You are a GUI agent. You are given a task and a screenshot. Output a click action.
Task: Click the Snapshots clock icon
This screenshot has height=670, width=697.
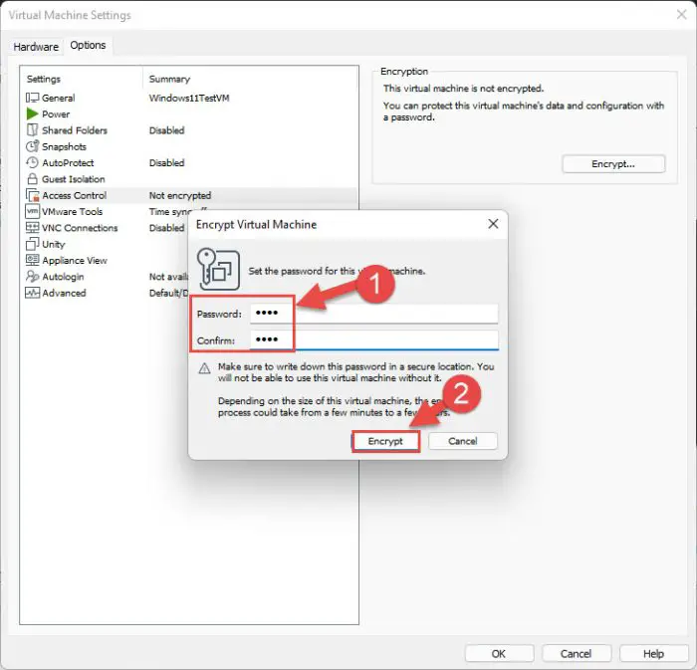[32, 146]
